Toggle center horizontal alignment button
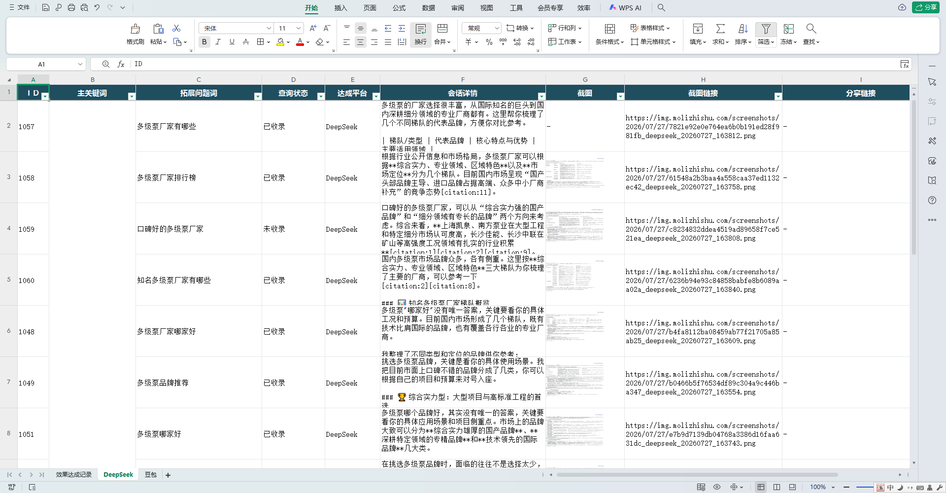This screenshot has width=946, height=493. [360, 42]
